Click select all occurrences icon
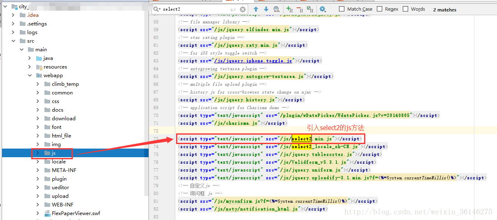The height and width of the screenshot is (220, 497). (x=310, y=9)
